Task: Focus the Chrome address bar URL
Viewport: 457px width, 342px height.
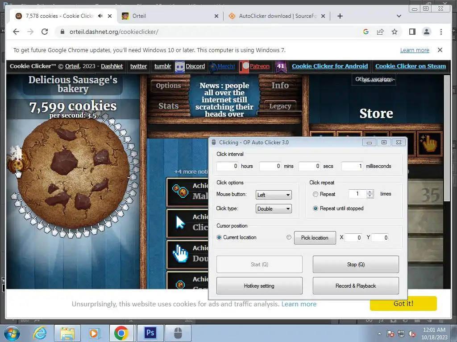Action: [x=114, y=32]
